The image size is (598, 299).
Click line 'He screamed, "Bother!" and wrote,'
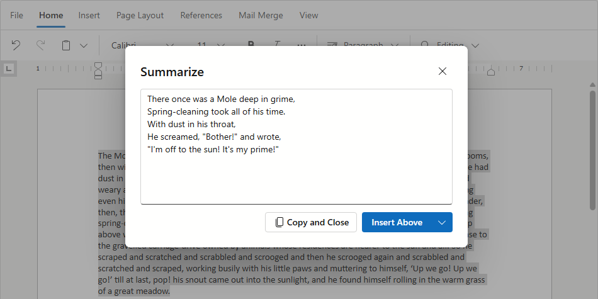[214, 137]
